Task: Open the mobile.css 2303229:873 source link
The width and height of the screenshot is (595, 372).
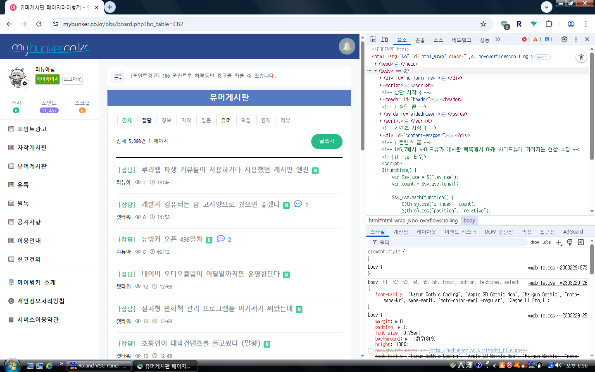Action: [557, 268]
